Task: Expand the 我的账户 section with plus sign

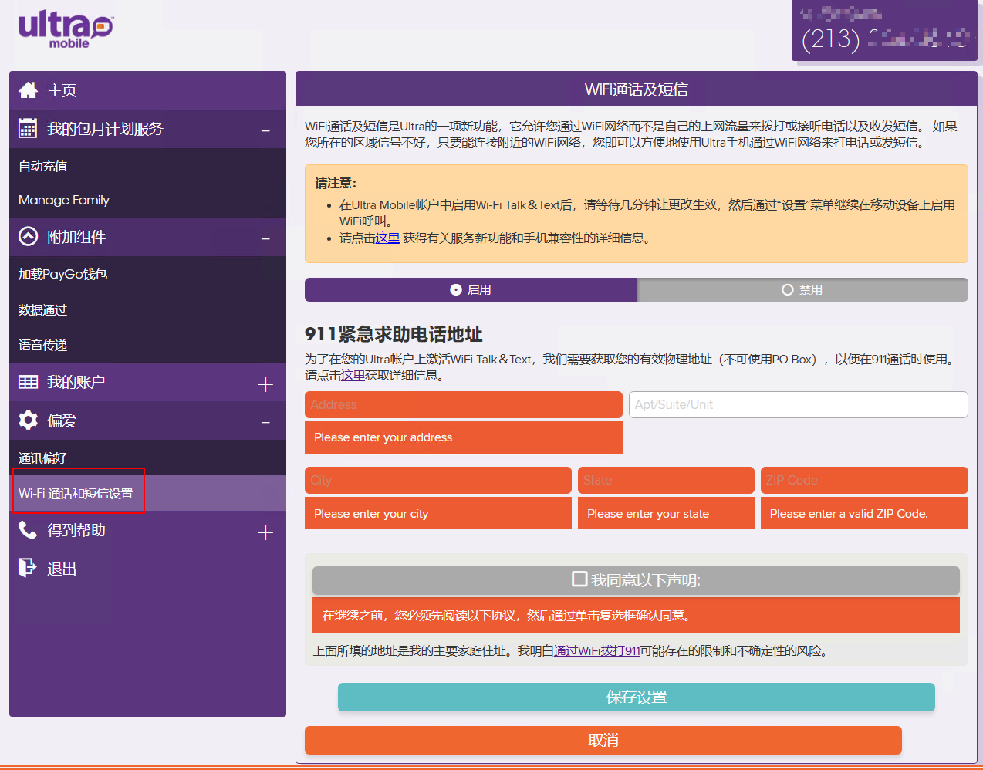Action: point(265,384)
